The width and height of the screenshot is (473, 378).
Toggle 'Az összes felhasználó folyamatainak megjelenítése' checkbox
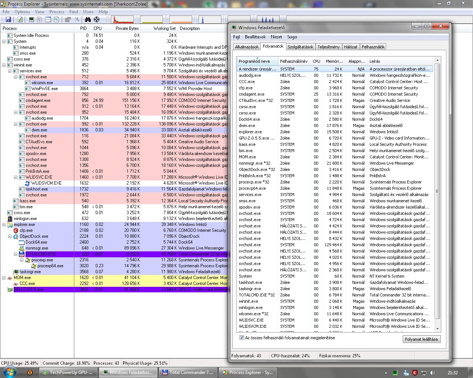(x=242, y=338)
